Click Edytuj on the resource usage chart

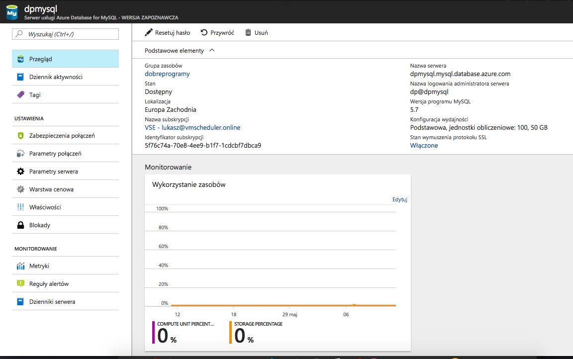tap(399, 199)
